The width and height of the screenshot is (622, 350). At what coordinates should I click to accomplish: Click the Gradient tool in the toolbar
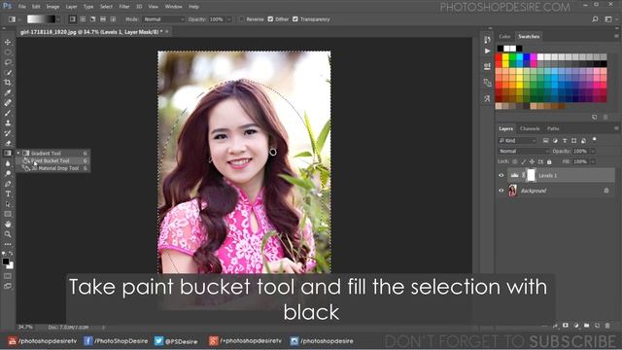pos(8,154)
